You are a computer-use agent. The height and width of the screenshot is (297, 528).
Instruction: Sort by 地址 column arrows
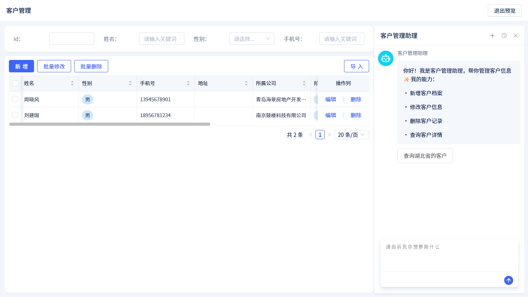(x=246, y=83)
